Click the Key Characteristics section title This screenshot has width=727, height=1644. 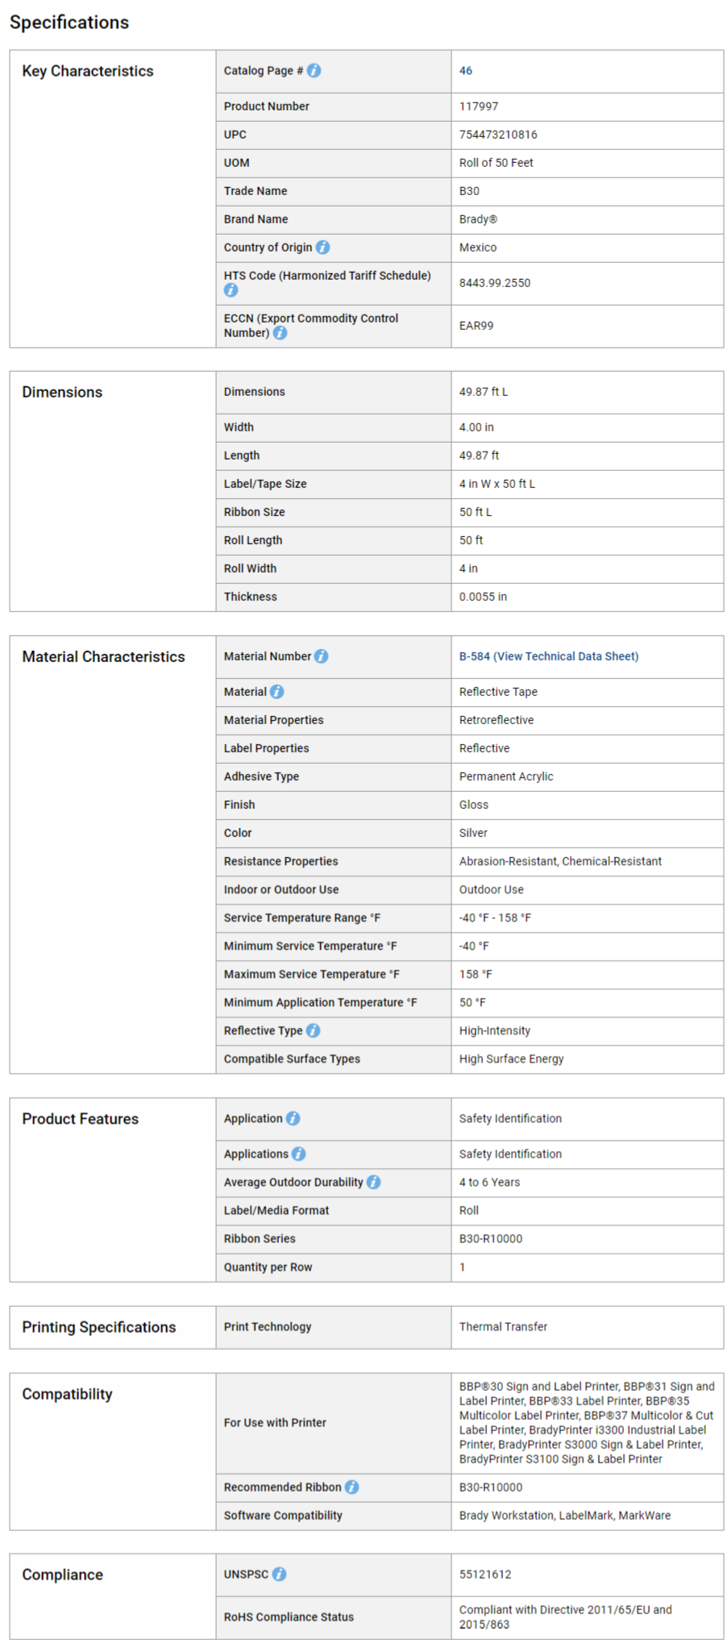[x=88, y=71]
